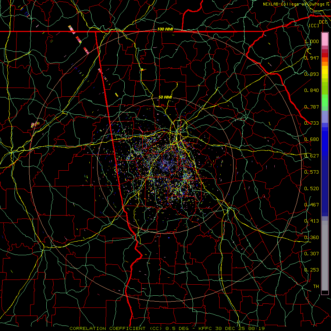Click the CORRELATION COEFFICIENT (CC) caption text
The width and height of the screenshot is (331, 331).
116,328
